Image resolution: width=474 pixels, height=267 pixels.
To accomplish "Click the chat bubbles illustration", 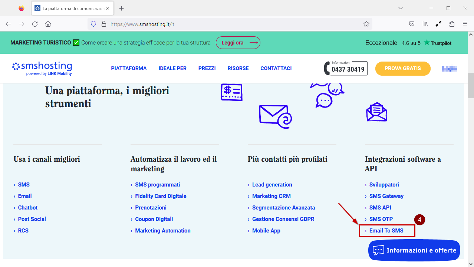I will tap(327, 95).
